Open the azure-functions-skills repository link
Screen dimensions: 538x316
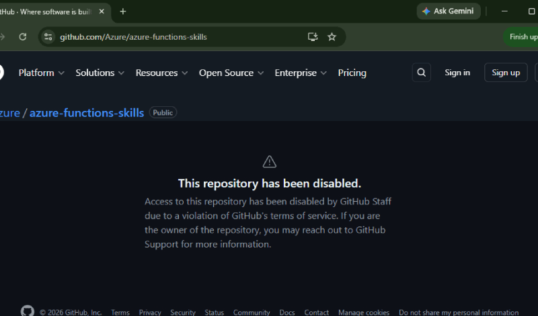[87, 113]
